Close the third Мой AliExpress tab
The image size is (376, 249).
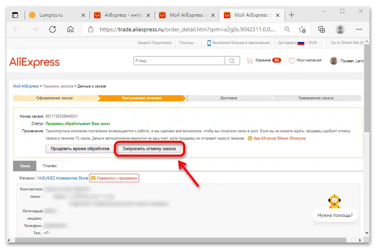pyautogui.click(x=213, y=15)
